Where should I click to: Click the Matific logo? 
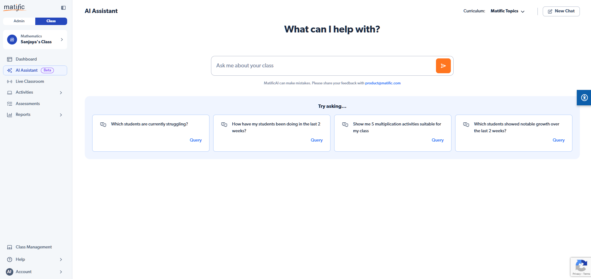[x=14, y=7]
